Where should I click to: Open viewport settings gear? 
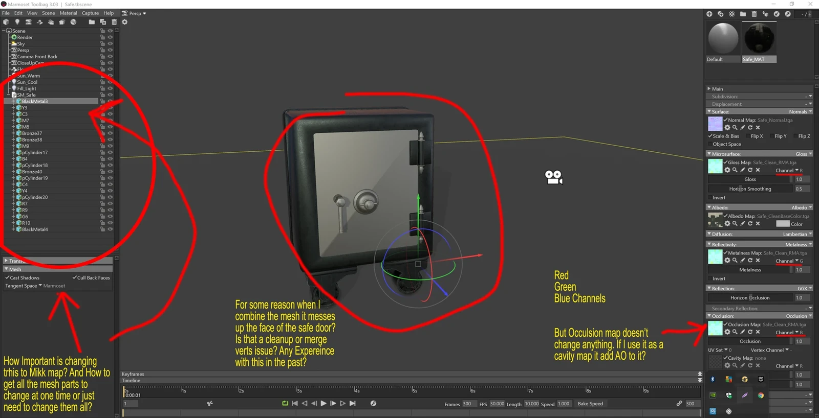124,22
